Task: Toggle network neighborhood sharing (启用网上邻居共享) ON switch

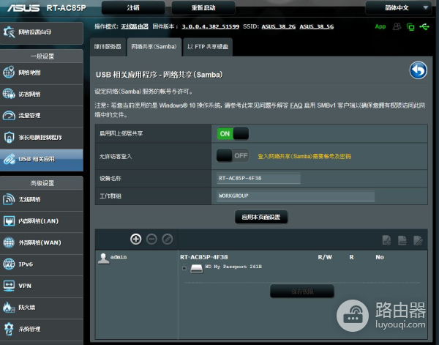Action: tap(233, 133)
